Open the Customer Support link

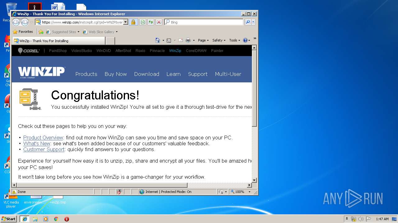44,149
